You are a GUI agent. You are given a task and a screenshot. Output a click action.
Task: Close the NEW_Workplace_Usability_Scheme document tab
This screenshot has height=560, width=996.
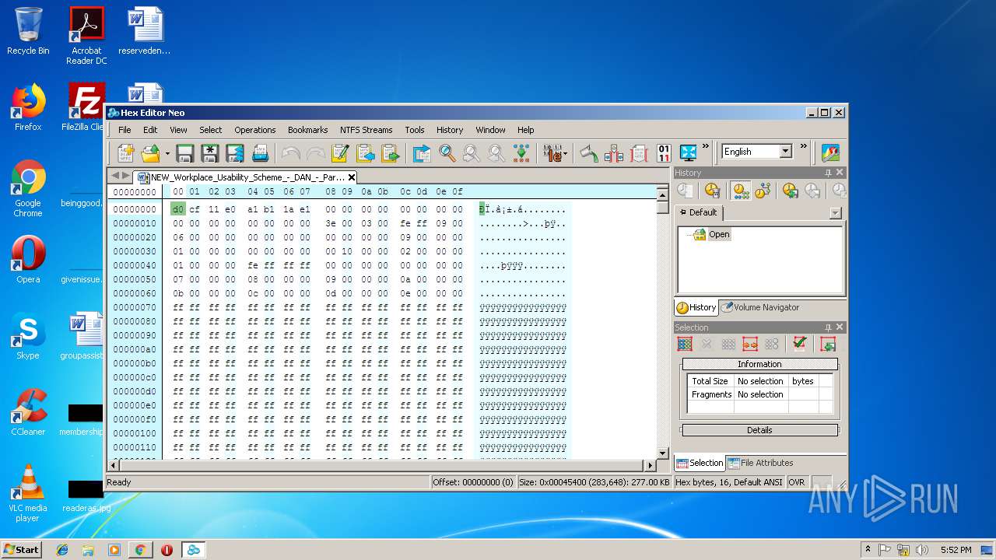coord(352,177)
